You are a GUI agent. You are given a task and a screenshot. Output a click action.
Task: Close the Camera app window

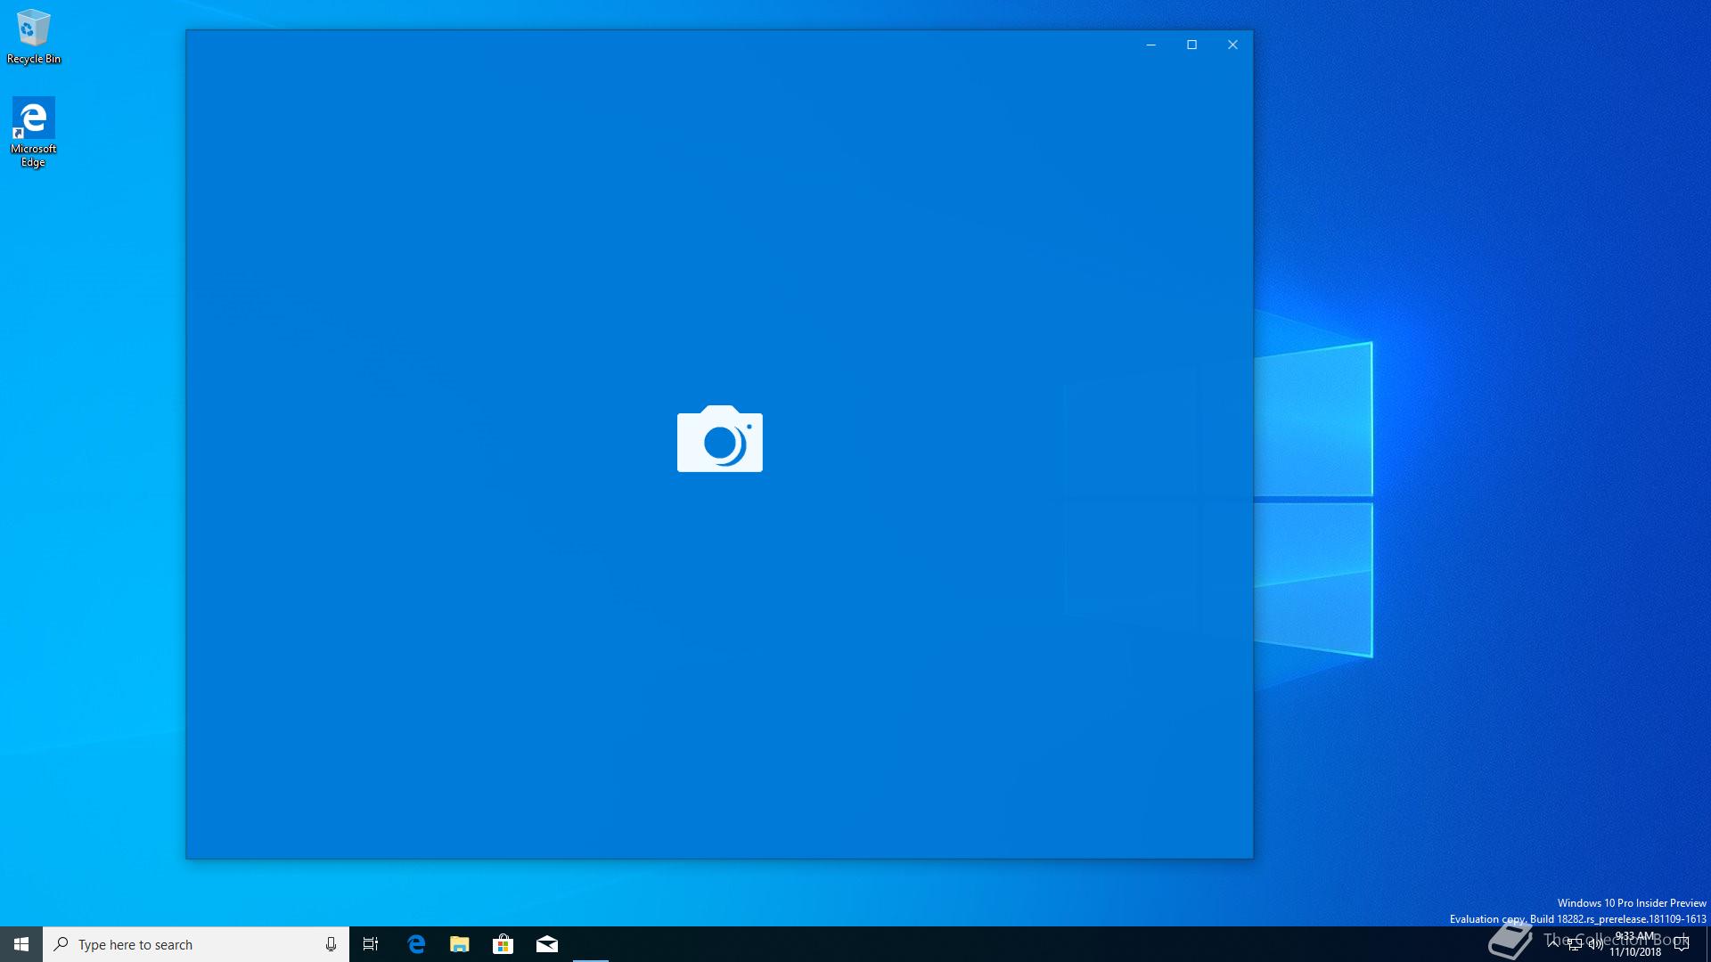coord(1233,45)
